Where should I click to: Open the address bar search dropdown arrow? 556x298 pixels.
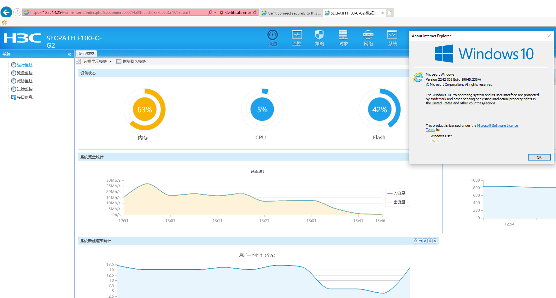(215, 13)
